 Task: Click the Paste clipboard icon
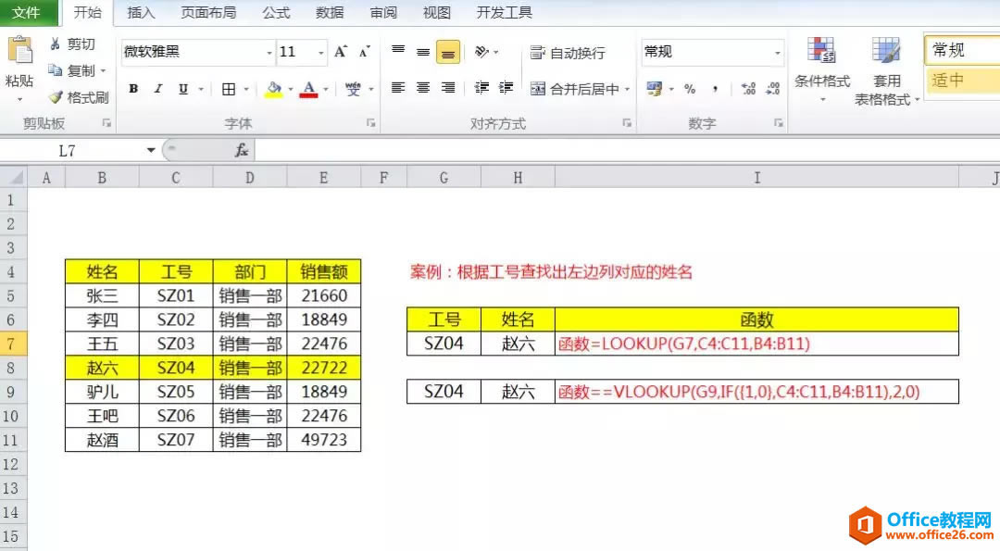(19, 52)
